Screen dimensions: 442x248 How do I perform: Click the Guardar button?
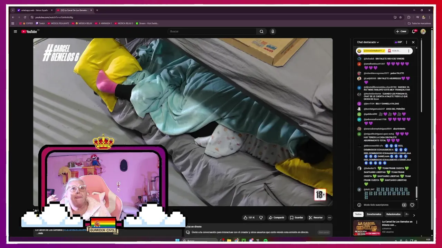296,218
